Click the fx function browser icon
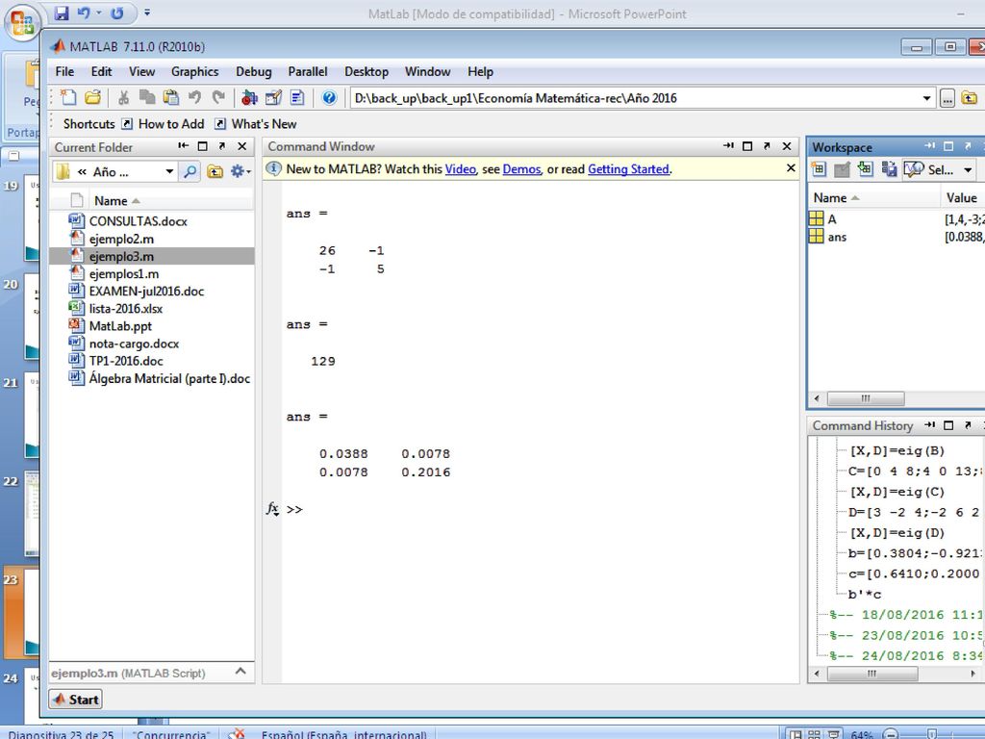The height and width of the screenshot is (739, 985). coord(272,508)
